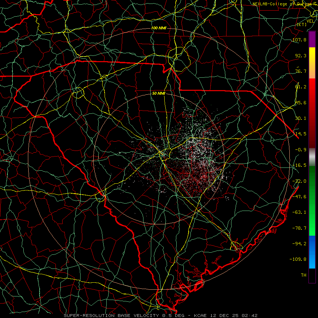This screenshot has width=318, height=318.
Task: Select the yellow-orange segment of the color bar
Action: pyautogui.click(x=312, y=63)
